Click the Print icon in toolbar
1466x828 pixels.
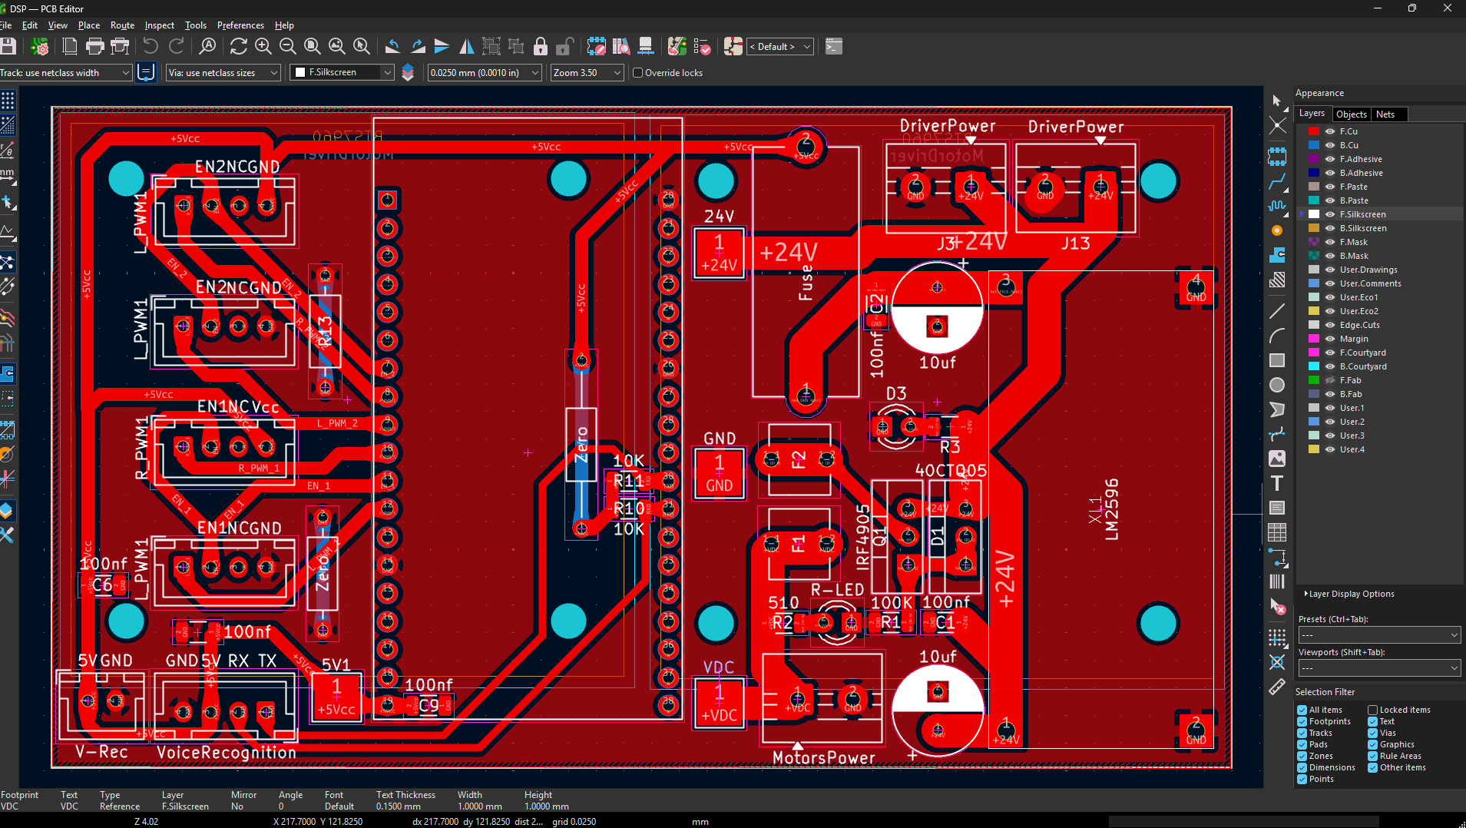pos(95,46)
